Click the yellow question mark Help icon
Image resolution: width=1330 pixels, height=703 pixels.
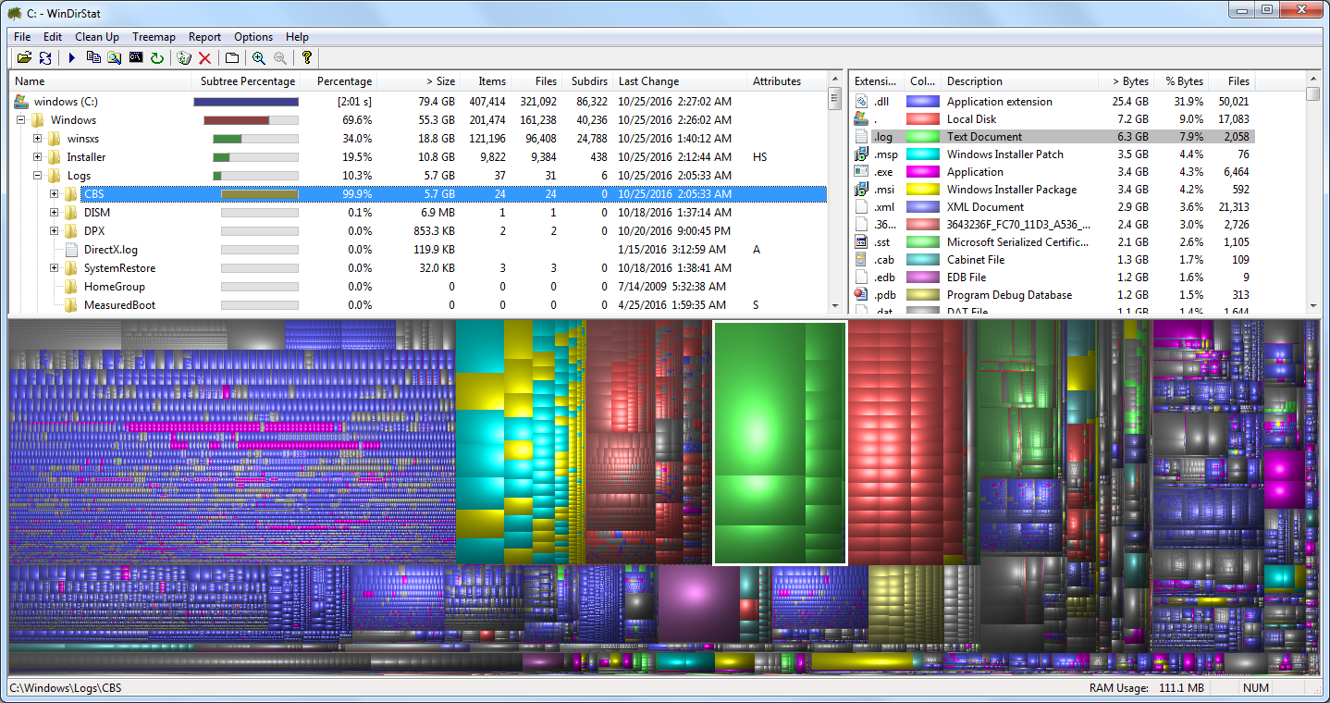tap(307, 57)
